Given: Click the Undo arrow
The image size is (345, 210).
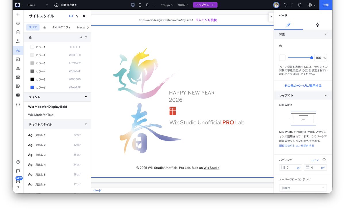Looking at the screenshot, I should tap(285, 5).
